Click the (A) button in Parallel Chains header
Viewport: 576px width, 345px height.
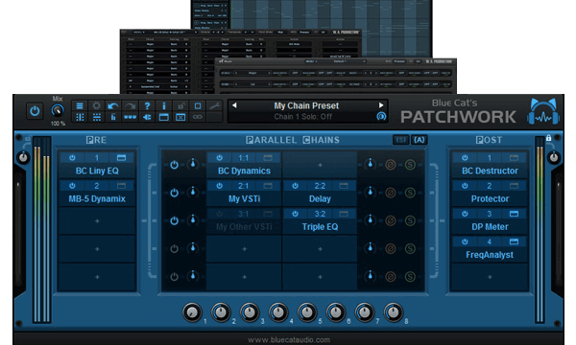420,140
